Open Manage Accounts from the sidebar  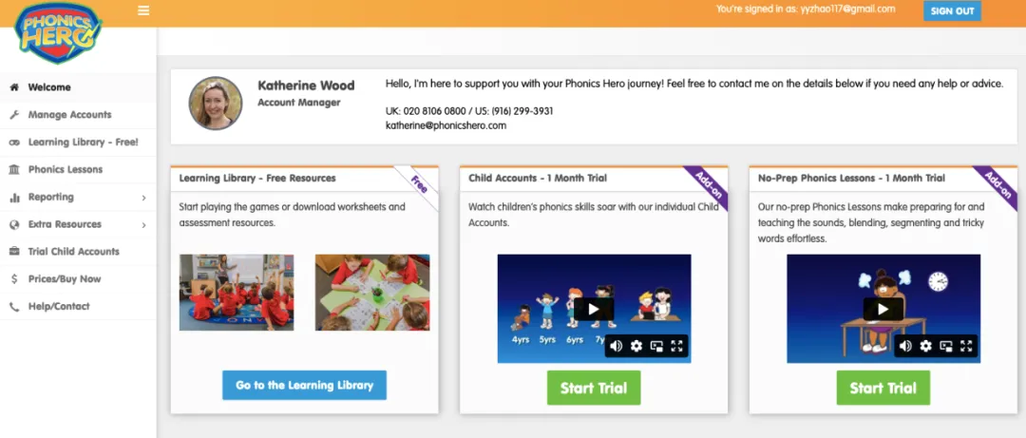coord(78,115)
